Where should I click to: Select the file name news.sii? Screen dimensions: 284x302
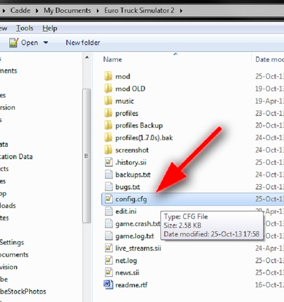coord(127,273)
